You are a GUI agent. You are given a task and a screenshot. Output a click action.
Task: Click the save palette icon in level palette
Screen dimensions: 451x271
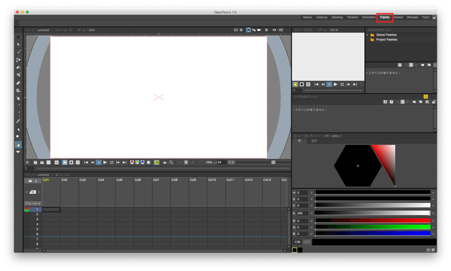tap(391, 102)
